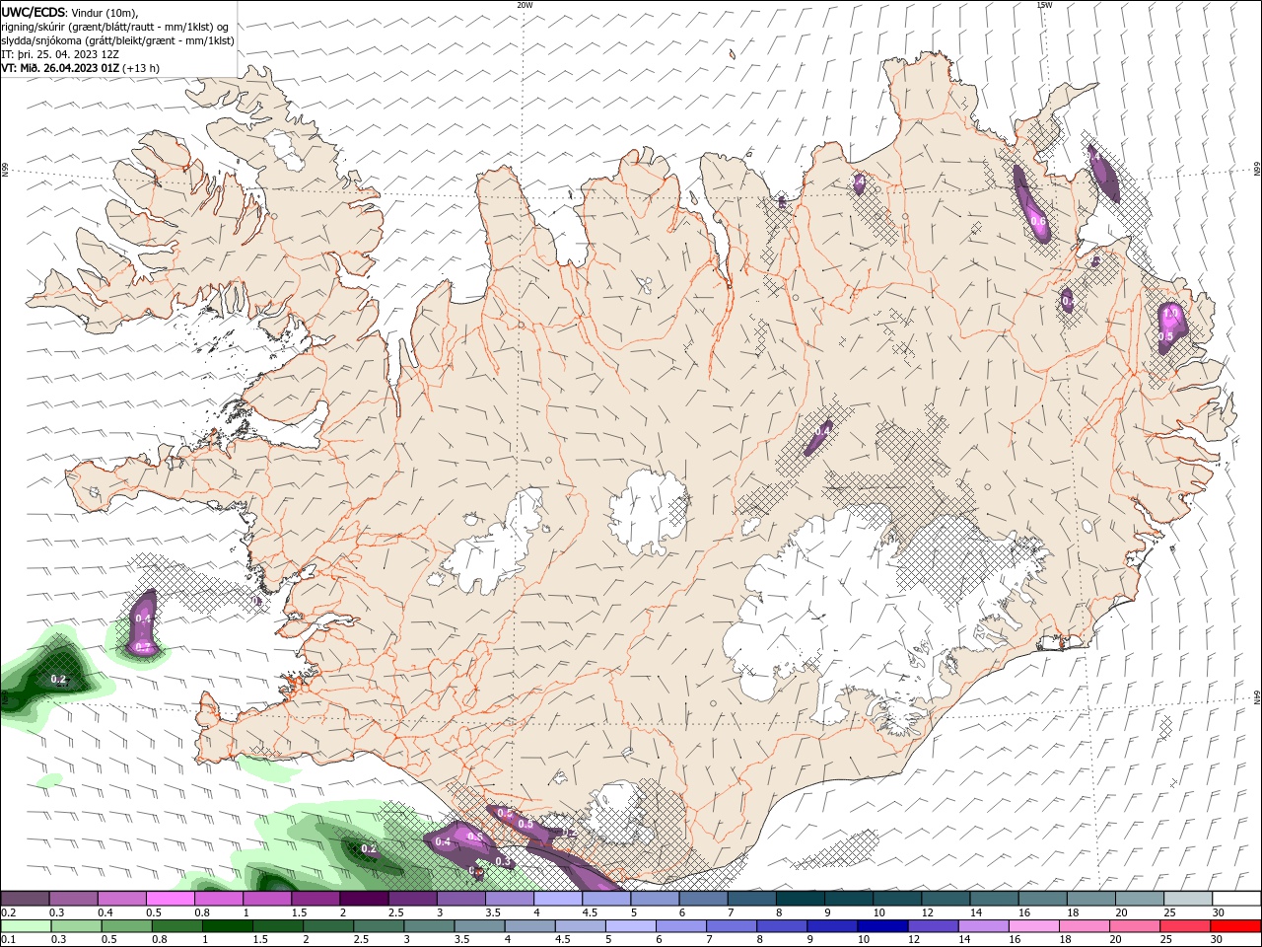Screen dimensions: 1262x947
Task: Pick the dark teal 8 mm snow swatch
Action: tap(801, 899)
